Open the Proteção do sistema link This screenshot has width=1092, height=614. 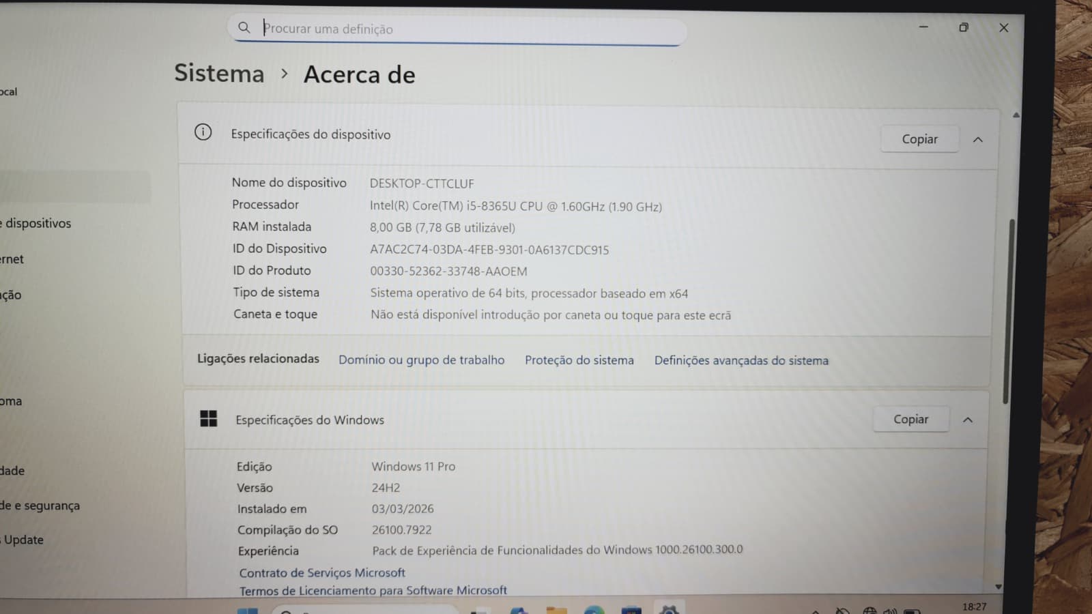pyautogui.click(x=579, y=360)
